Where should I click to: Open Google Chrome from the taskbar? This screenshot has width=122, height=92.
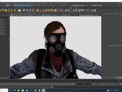(x=35, y=90)
